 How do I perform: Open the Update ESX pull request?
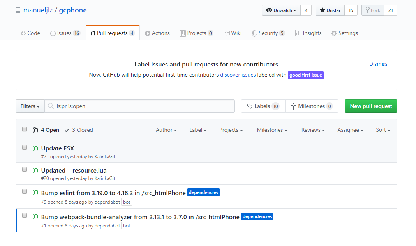[58, 148]
